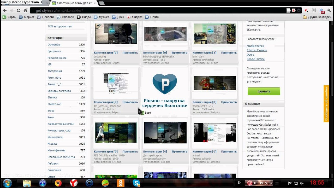The image size is (334, 188).
Task: Open Mail.Ru Agent from the taskbar
Action: (90, 183)
